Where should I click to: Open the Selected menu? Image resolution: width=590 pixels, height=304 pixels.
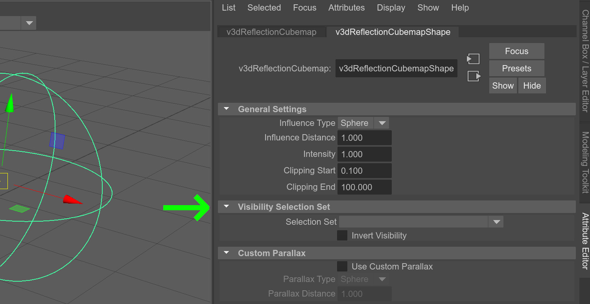click(x=264, y=7)
